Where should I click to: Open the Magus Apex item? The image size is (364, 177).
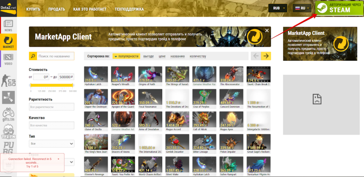click(231, 121)
